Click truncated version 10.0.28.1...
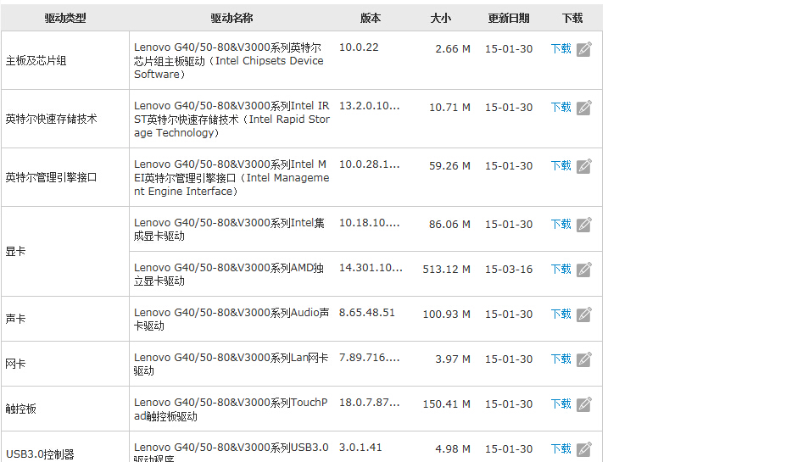The height and width of the screenshot is (462, 792). click(369, 164)
